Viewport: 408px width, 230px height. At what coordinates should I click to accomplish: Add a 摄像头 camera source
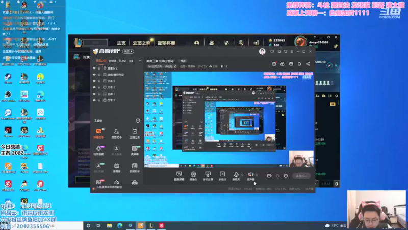(193, 176)
